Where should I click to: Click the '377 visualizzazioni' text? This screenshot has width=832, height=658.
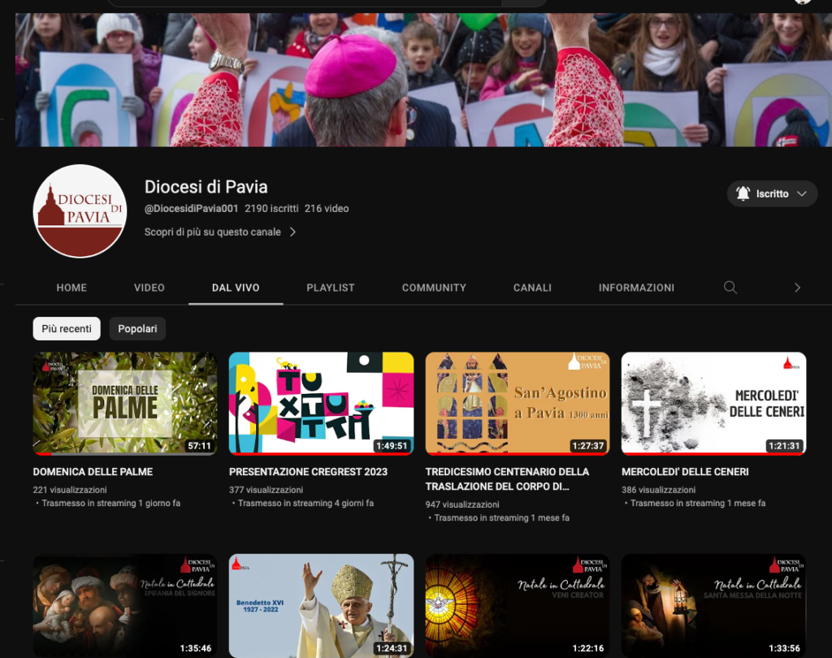tap(266, 490)
